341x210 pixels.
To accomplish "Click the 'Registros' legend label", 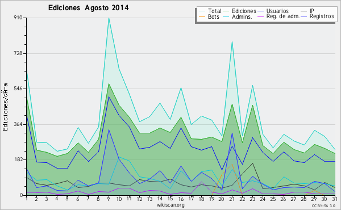I will coord(322,16).
